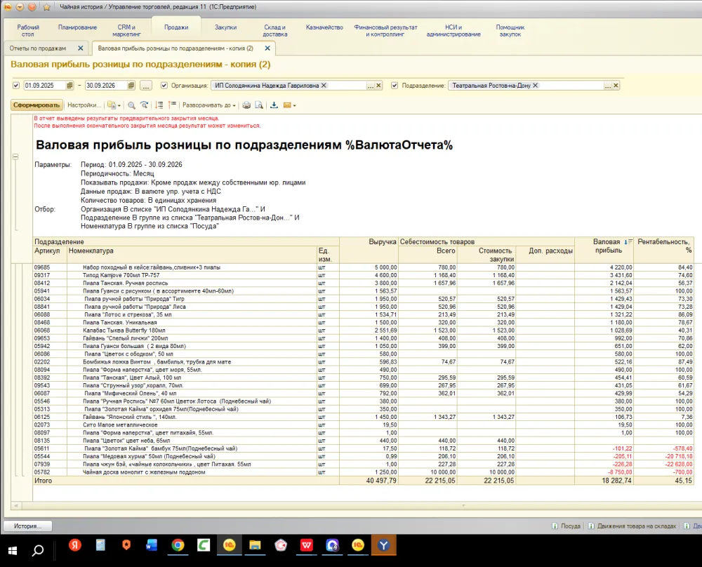Switch to Отчеты по продажам tab
The width and height of the screenshot is (702, 567).
pyautogui.click(x=38, y=48)
